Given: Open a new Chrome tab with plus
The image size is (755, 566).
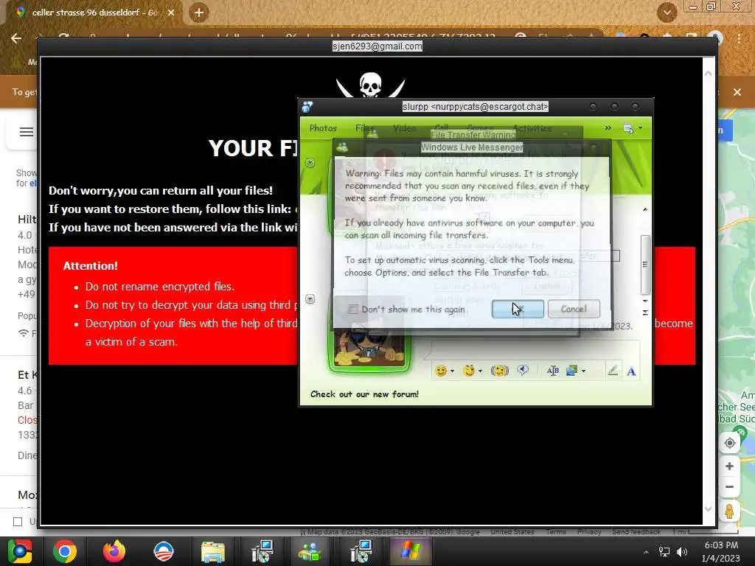Looking at the screenshot, I should (x=199, y=13).
